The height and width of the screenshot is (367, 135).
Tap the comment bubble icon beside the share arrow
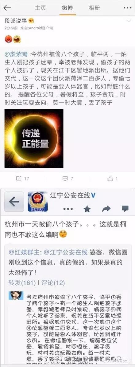[x=125, y=208]
